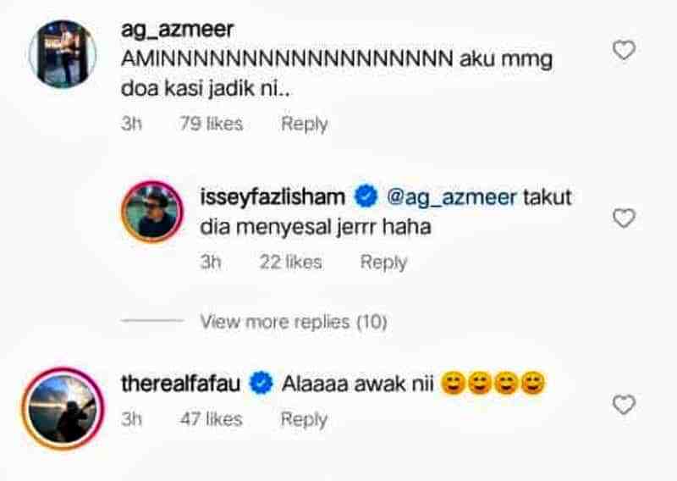
Task: Reply to isseyfazlisham's comment
Action: point(383,263)
